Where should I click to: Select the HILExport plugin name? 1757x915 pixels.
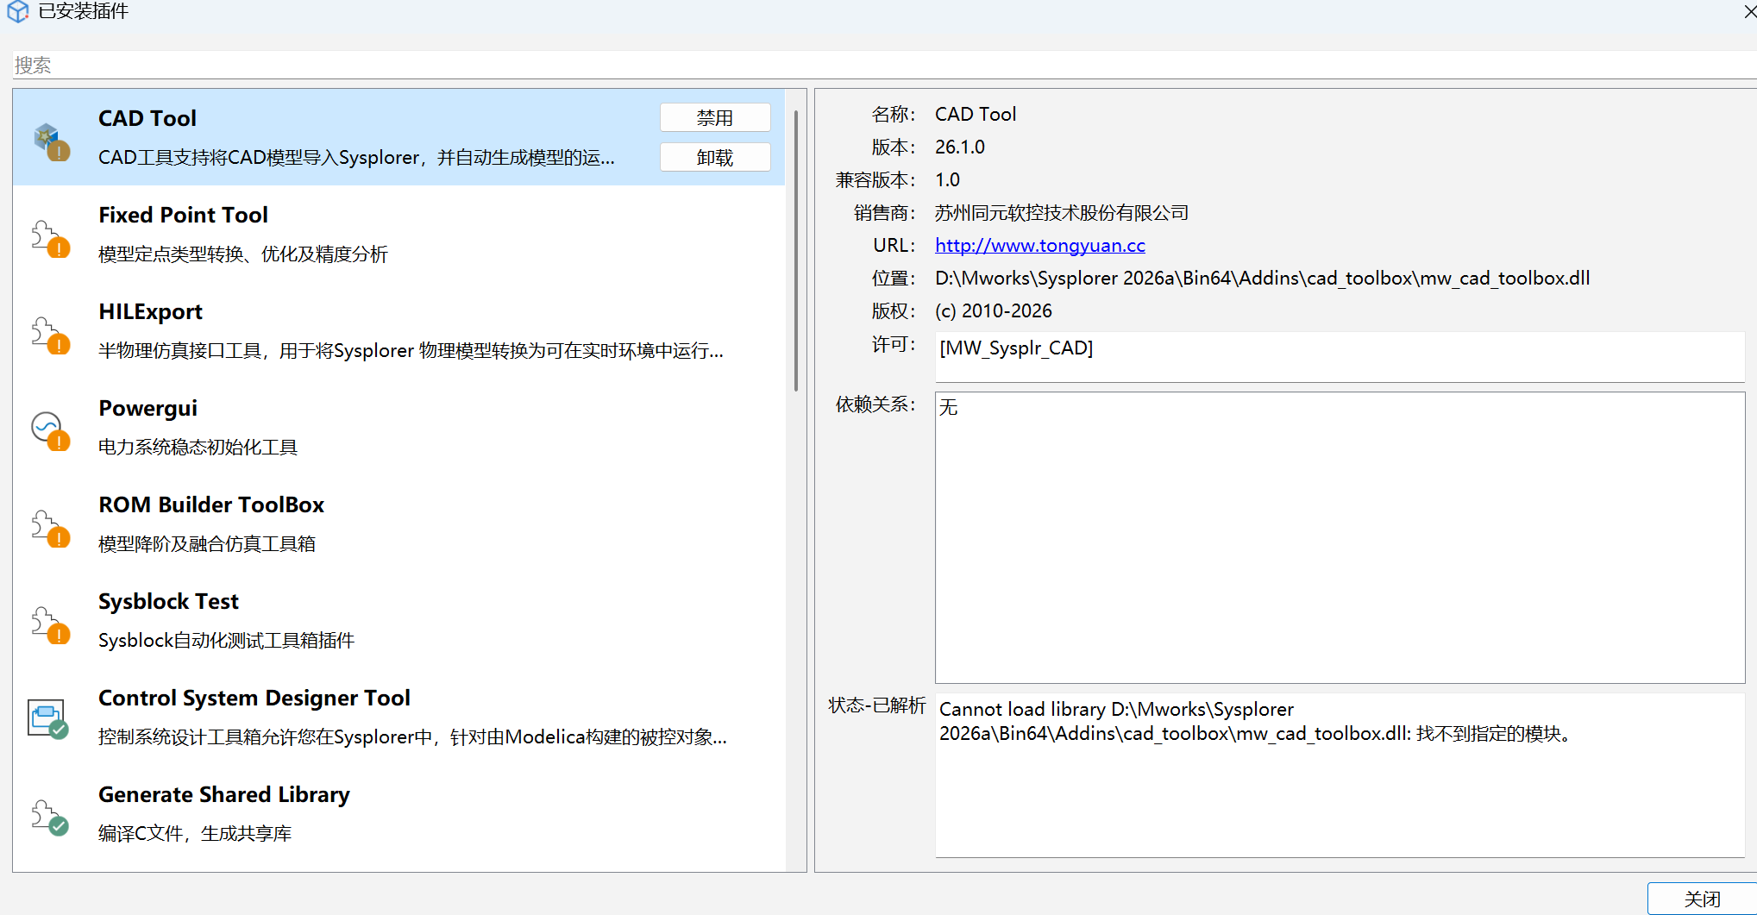(x=150, y=311)
